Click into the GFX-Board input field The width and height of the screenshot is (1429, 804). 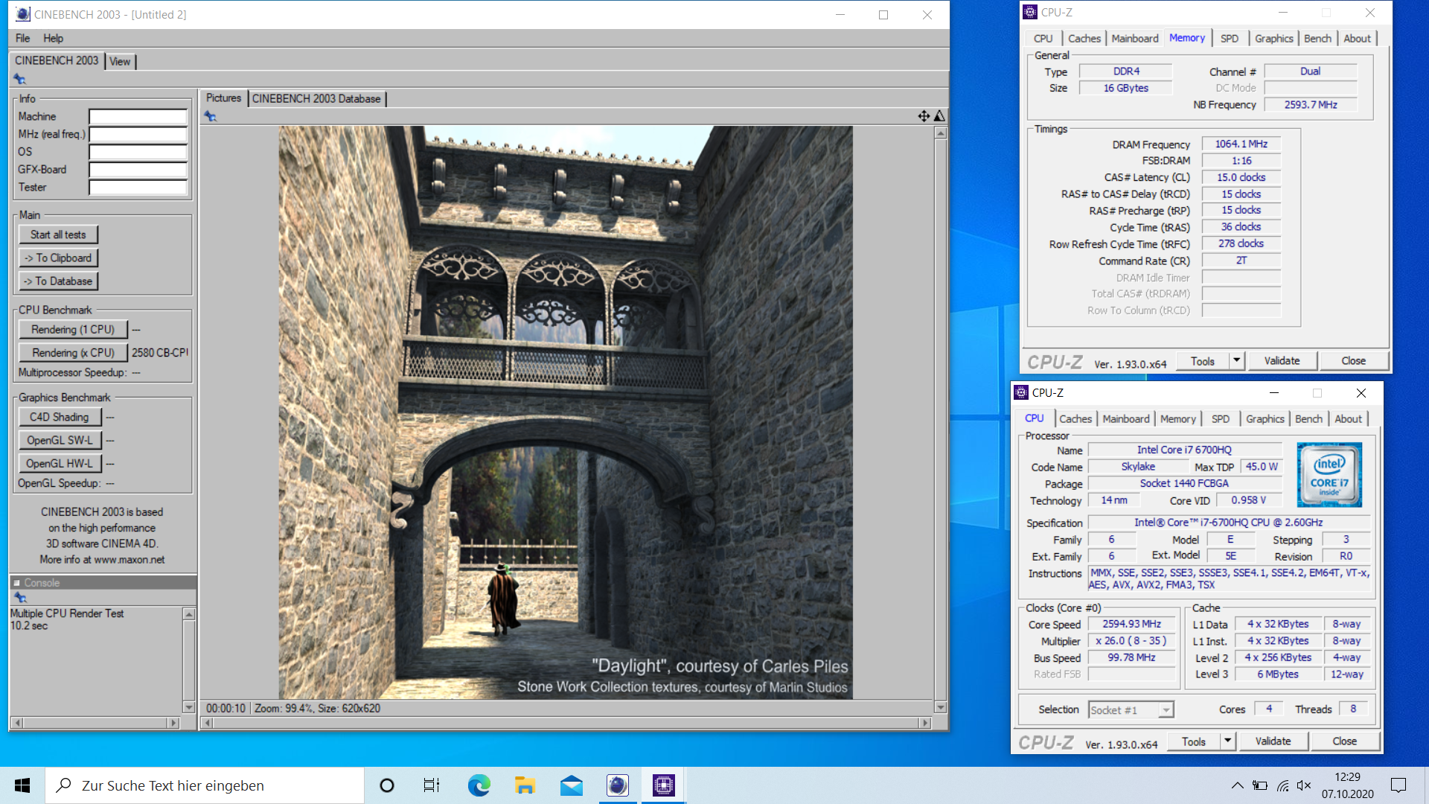(x=138, y=170)
